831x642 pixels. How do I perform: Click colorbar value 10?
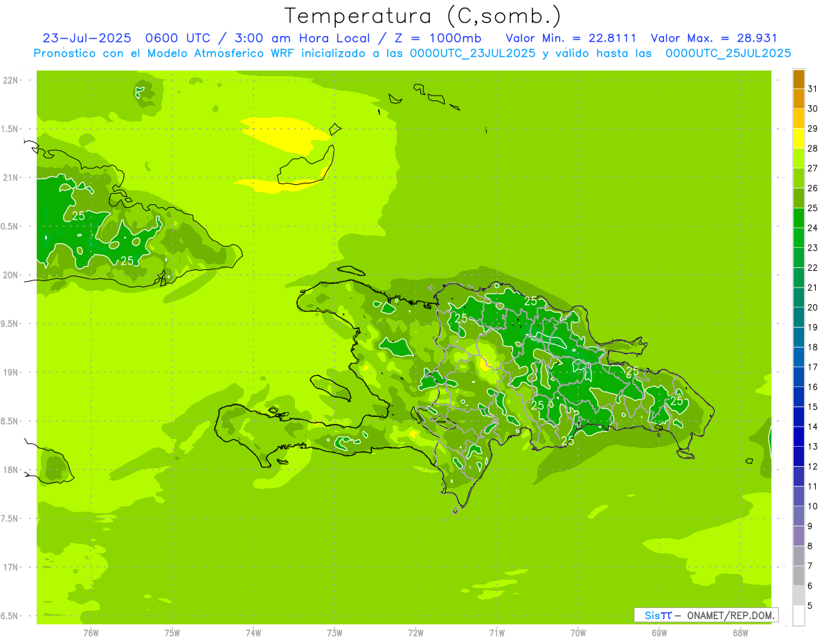click(812, 506)
